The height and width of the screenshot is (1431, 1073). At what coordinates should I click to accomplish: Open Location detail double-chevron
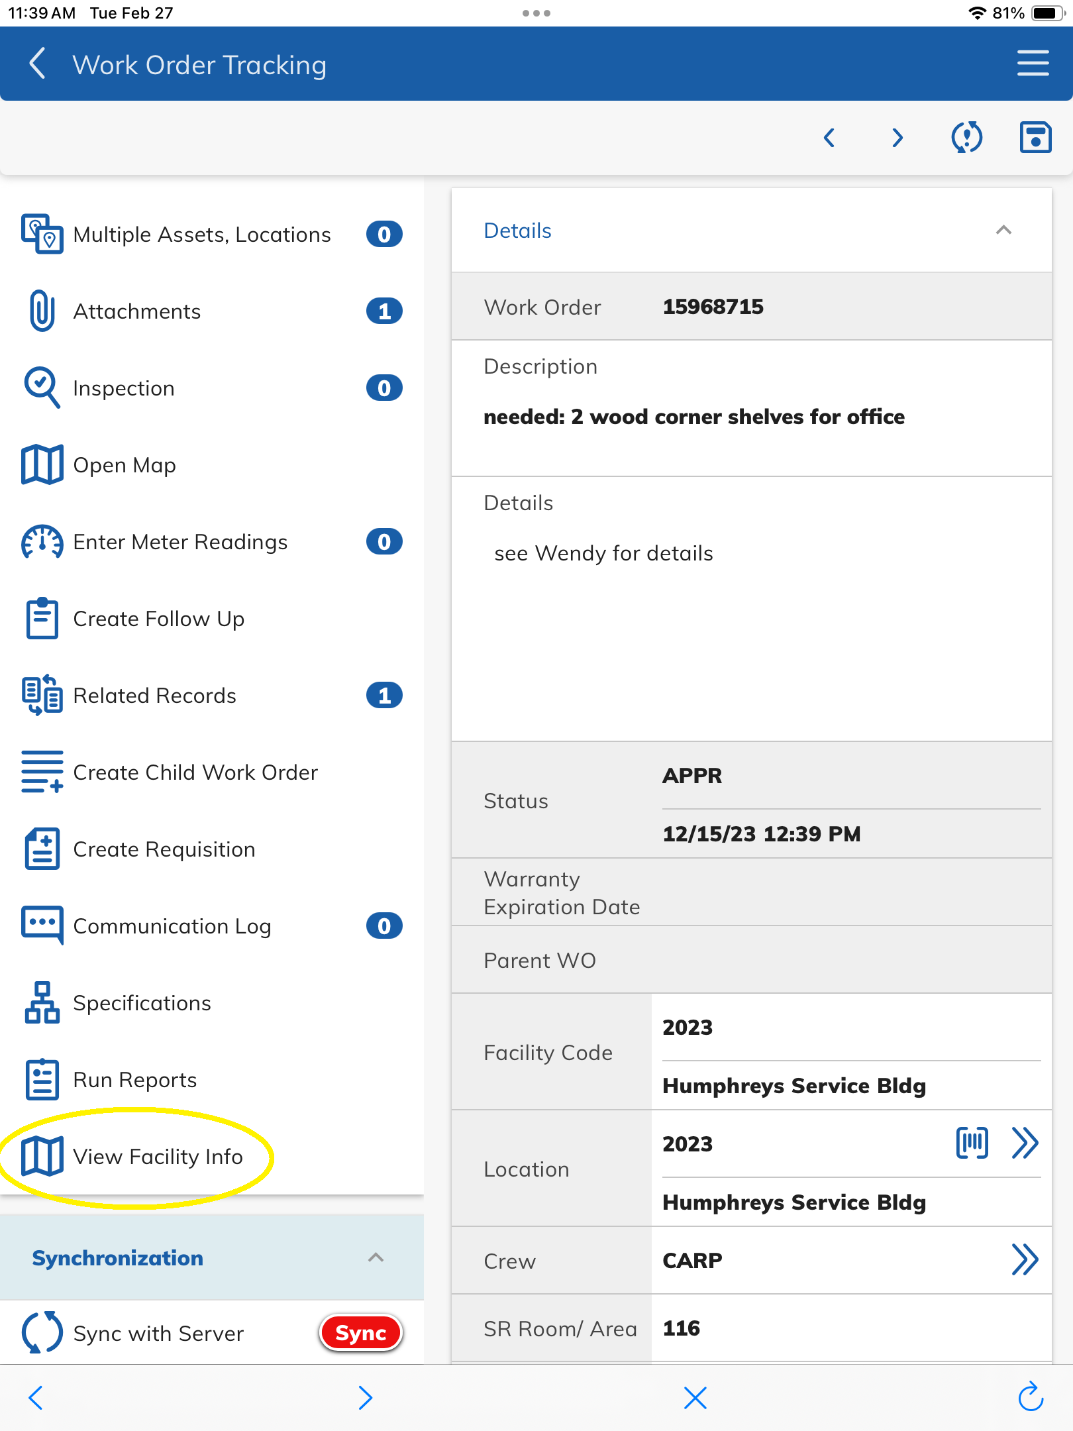[1025, 1143]
